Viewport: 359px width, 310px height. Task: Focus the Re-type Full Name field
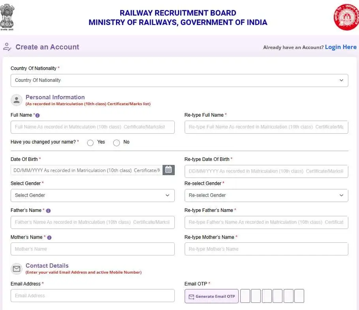(266, 127)
